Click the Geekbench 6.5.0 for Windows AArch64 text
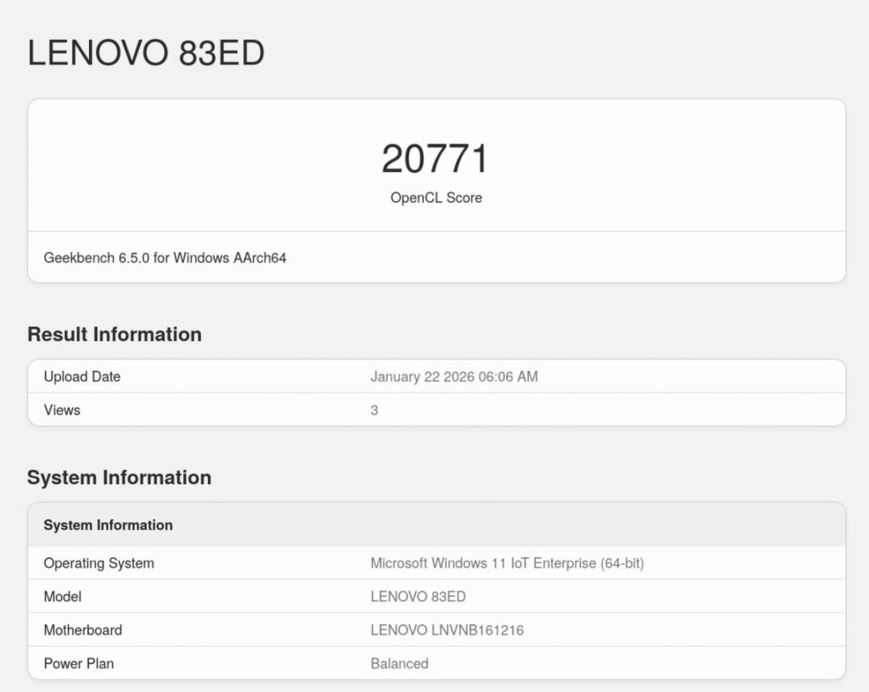 click(165, 257)
